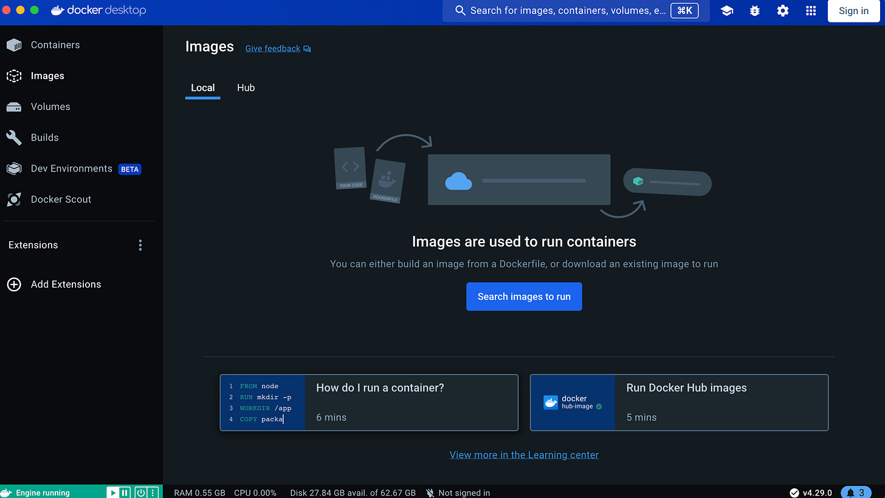This screenshot has height=498, width=885.
Task: Click the 5 mins duration text
Action: tap(641, 417)
